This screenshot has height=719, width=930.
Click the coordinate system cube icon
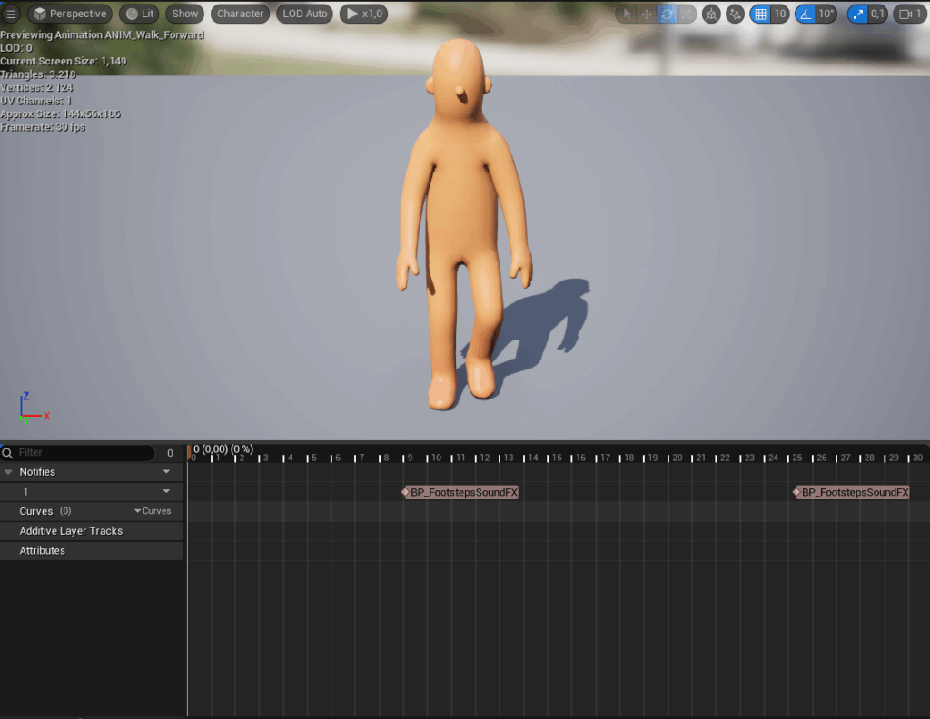tap(712, 14)
